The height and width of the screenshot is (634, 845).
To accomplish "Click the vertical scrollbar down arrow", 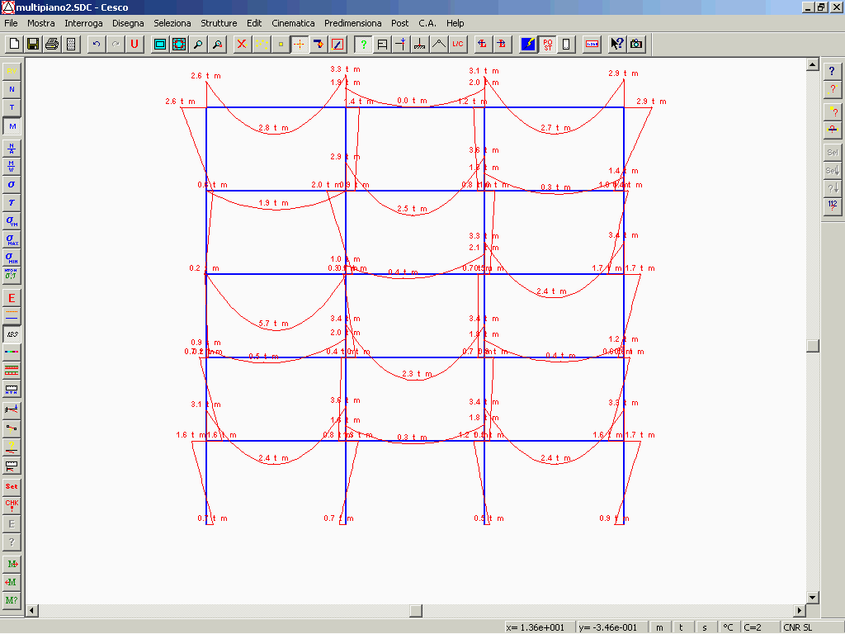I will click(x=813, y=597).
